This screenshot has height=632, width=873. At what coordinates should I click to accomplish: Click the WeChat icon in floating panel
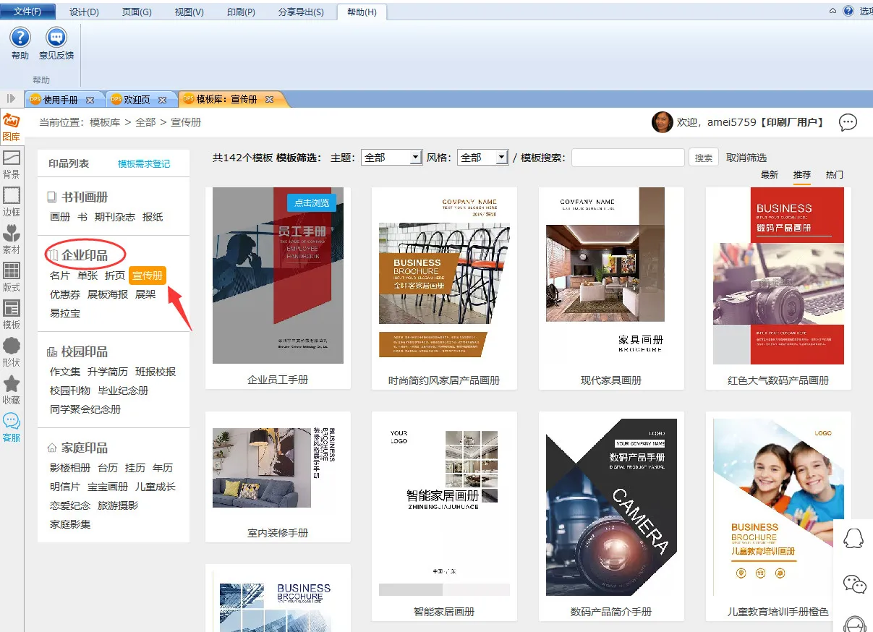point(854,584)
